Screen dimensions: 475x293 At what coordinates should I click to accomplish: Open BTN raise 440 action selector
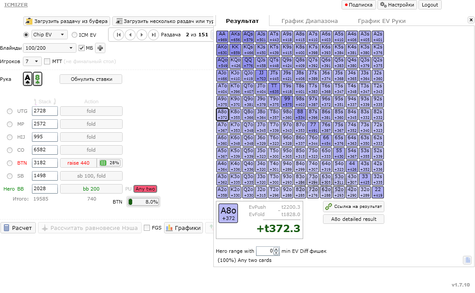pos(79,163)
